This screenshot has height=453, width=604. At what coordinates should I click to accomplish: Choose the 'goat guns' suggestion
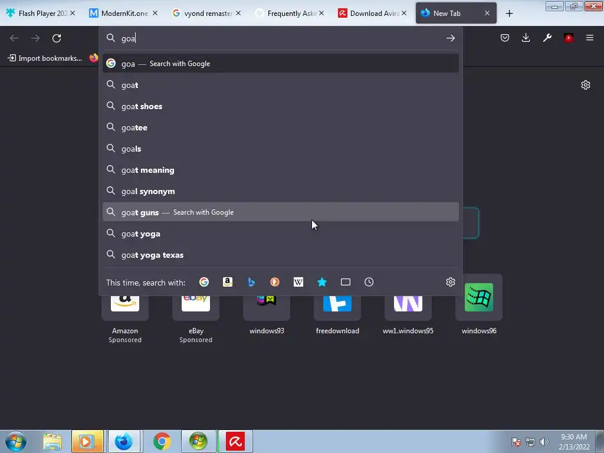(280, 212)
